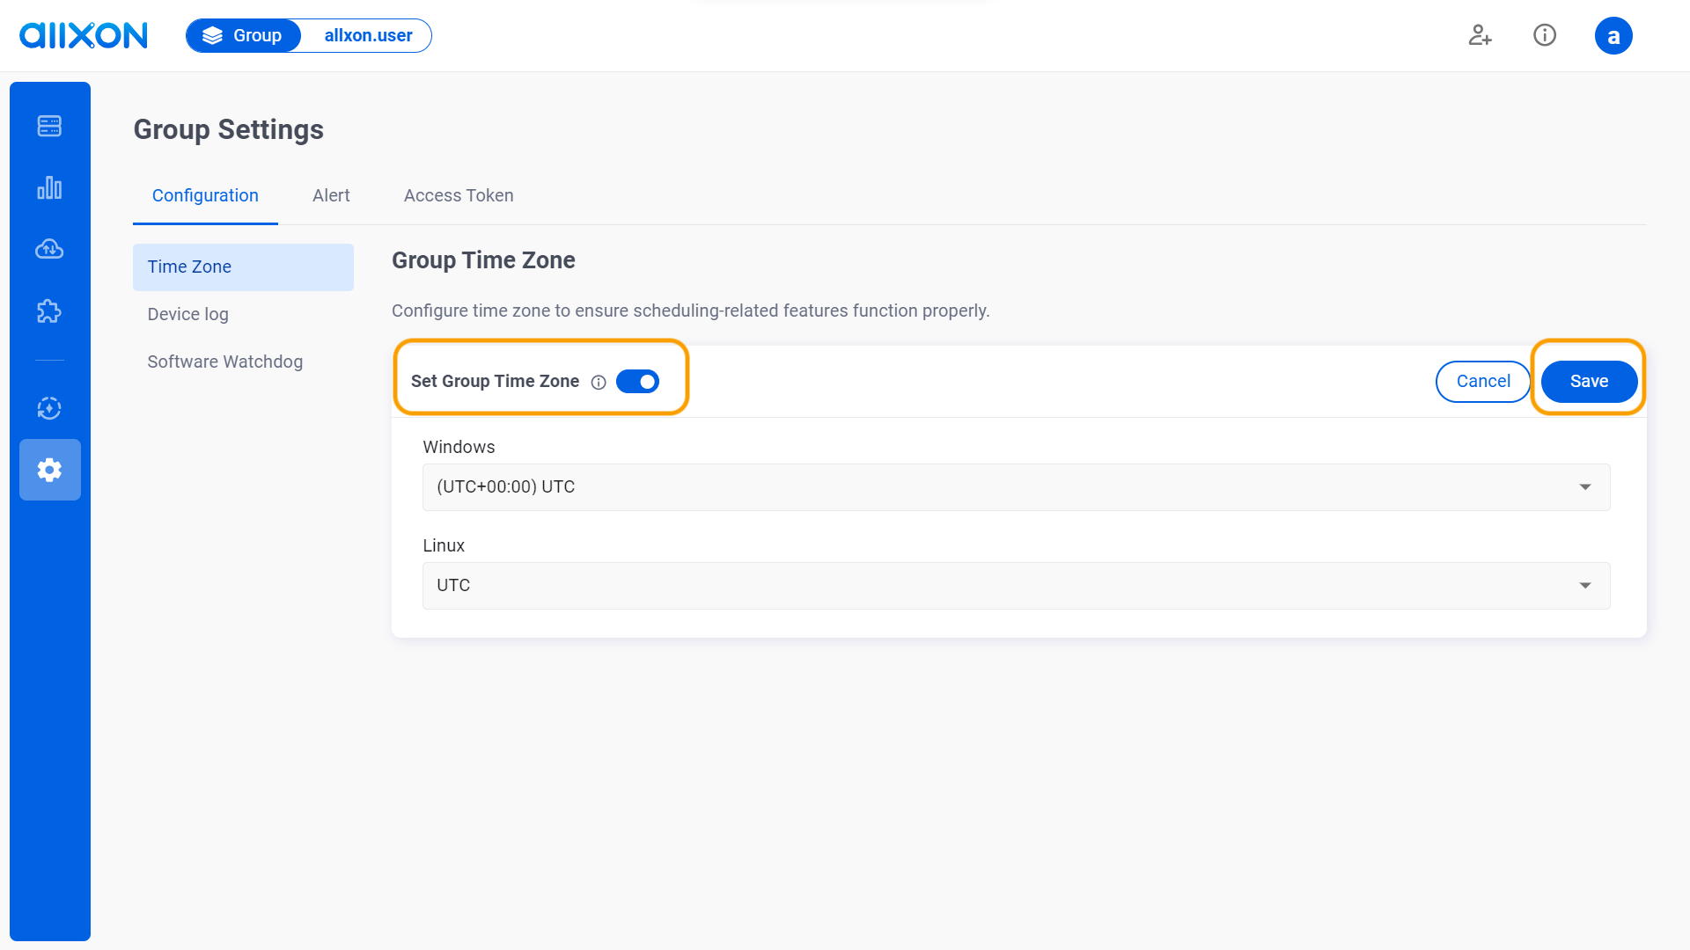The width and height of the screenshot is (1690, 950).
Task: Open the Settings gear in the sidebar
Action: click(x=49, y=470)
